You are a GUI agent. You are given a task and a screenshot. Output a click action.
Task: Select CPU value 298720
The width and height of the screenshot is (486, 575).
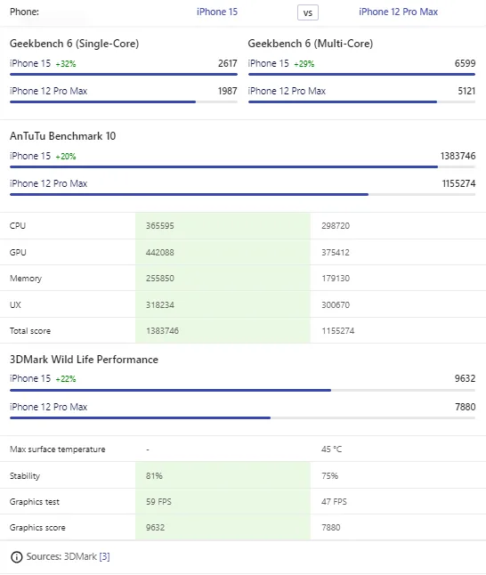[x=336, y=225]
